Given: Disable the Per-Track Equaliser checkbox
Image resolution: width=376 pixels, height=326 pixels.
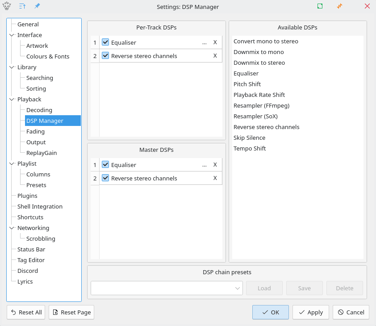Looking at the screenshot, I should click(105, 42).
